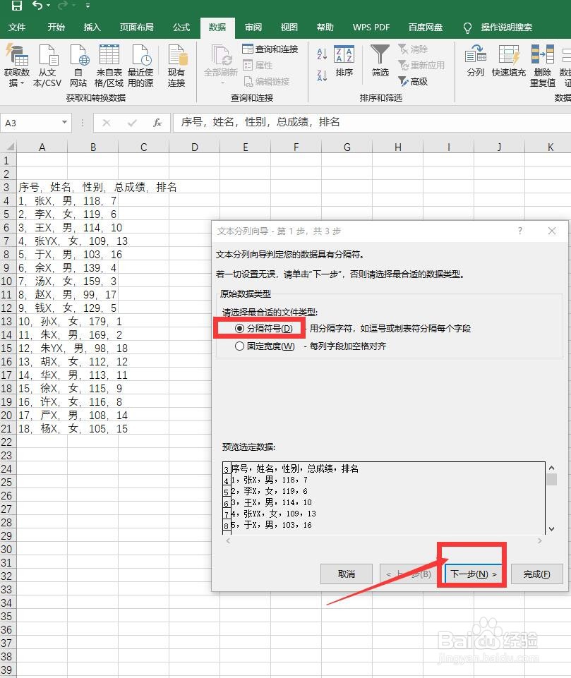
Task: Click the Next (下一步) button
Action: click(473, 574)
